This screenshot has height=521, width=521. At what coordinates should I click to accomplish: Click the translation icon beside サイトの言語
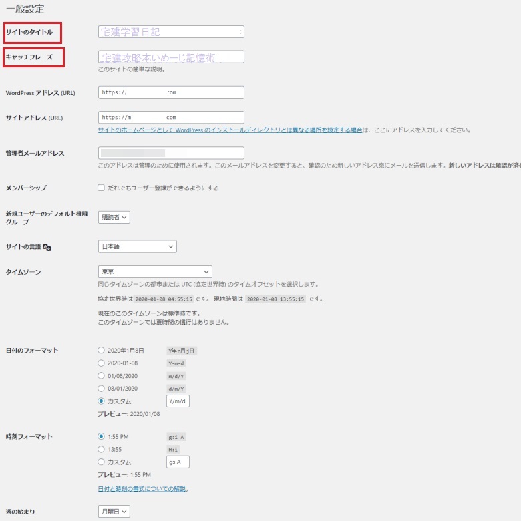[x=47, y=247]
